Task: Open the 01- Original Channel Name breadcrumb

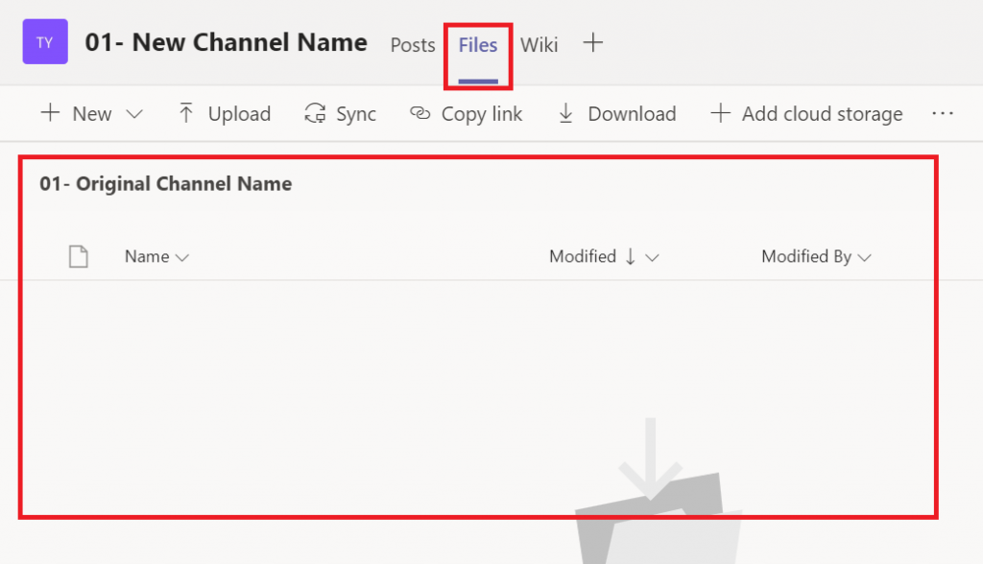Action: 165,183
